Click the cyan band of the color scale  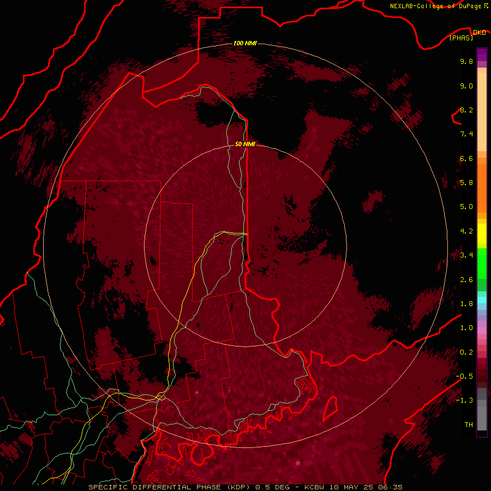pyautogui.click(x=482, y=300)
